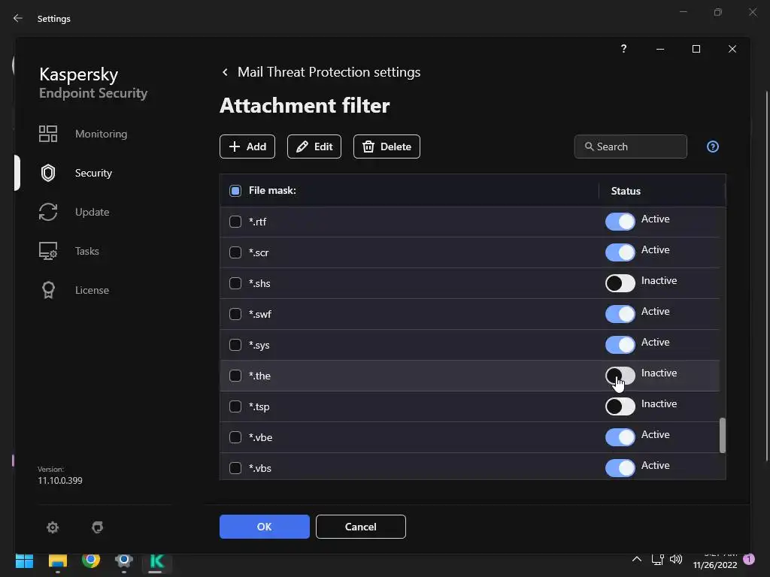
Task: Click the question mark help in title bar
Action: tap(623, 49)
